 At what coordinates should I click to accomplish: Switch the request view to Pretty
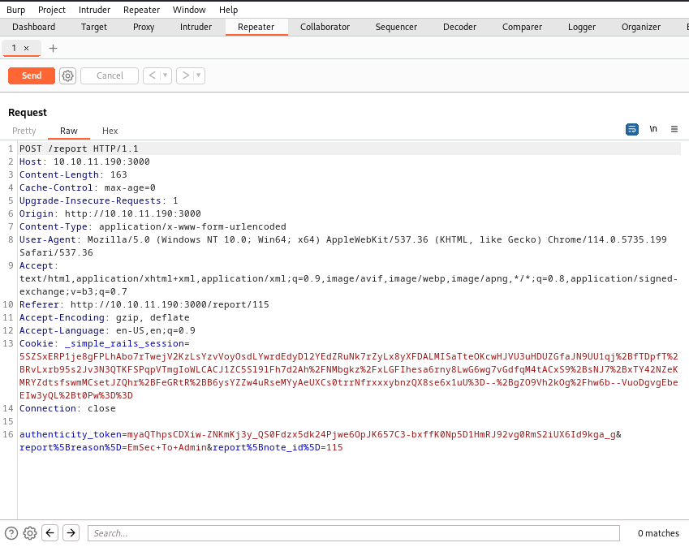tap(24, 131)
